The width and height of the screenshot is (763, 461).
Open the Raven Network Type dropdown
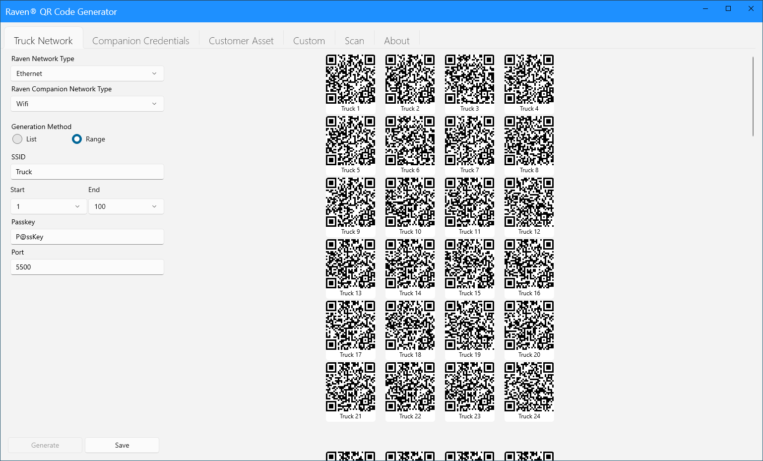[87, 73]
